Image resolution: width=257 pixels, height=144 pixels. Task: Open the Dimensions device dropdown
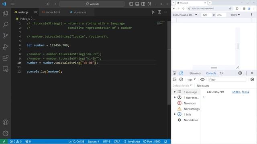point(185,15)
